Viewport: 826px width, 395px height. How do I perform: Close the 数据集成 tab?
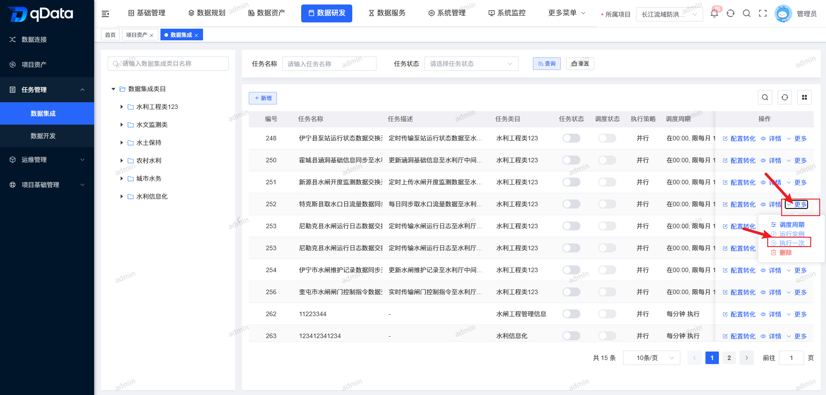[x=196, y=35]
